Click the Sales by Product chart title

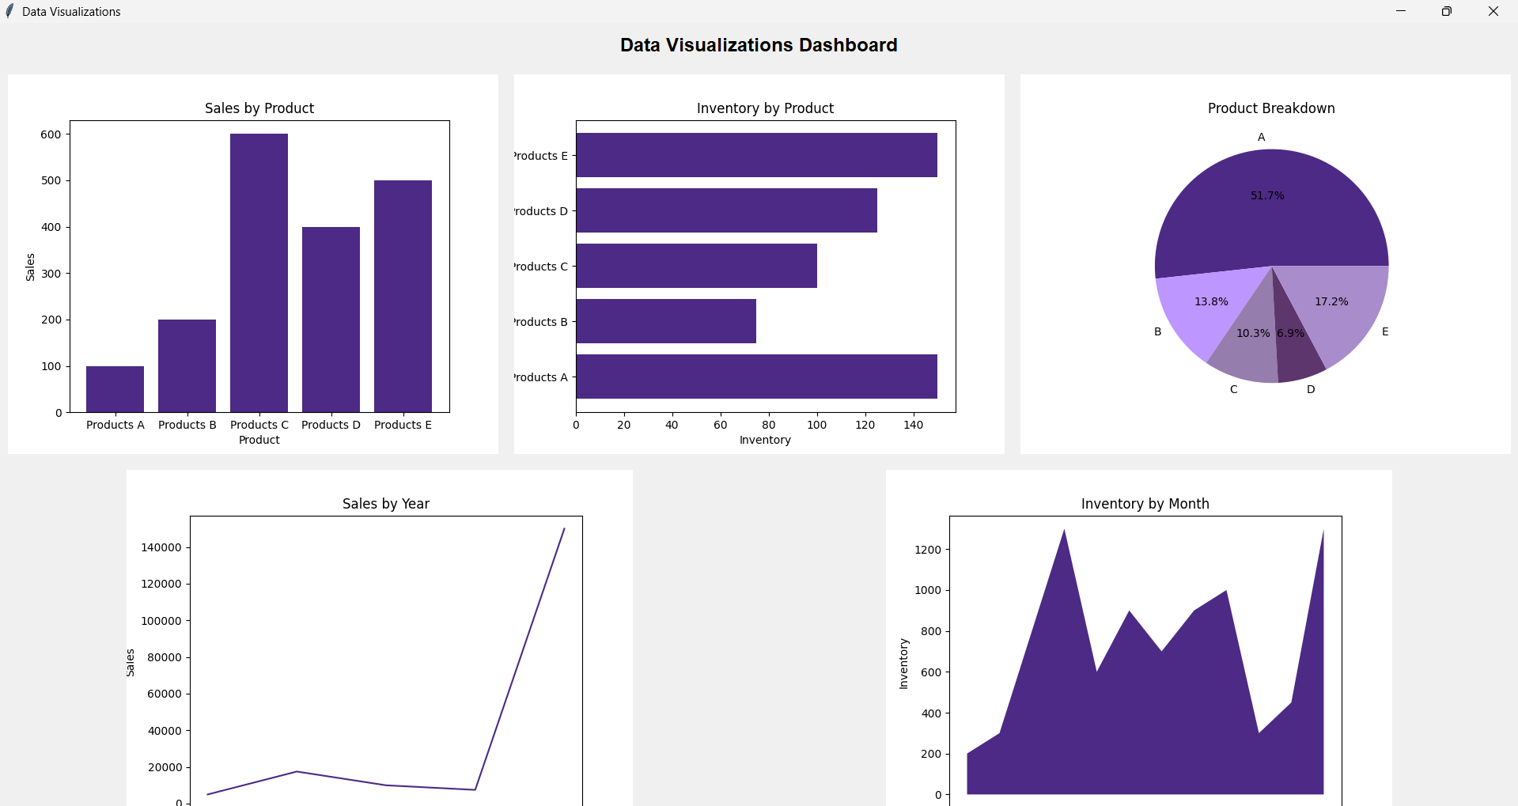pyautogui.click(x=259, y=108)
